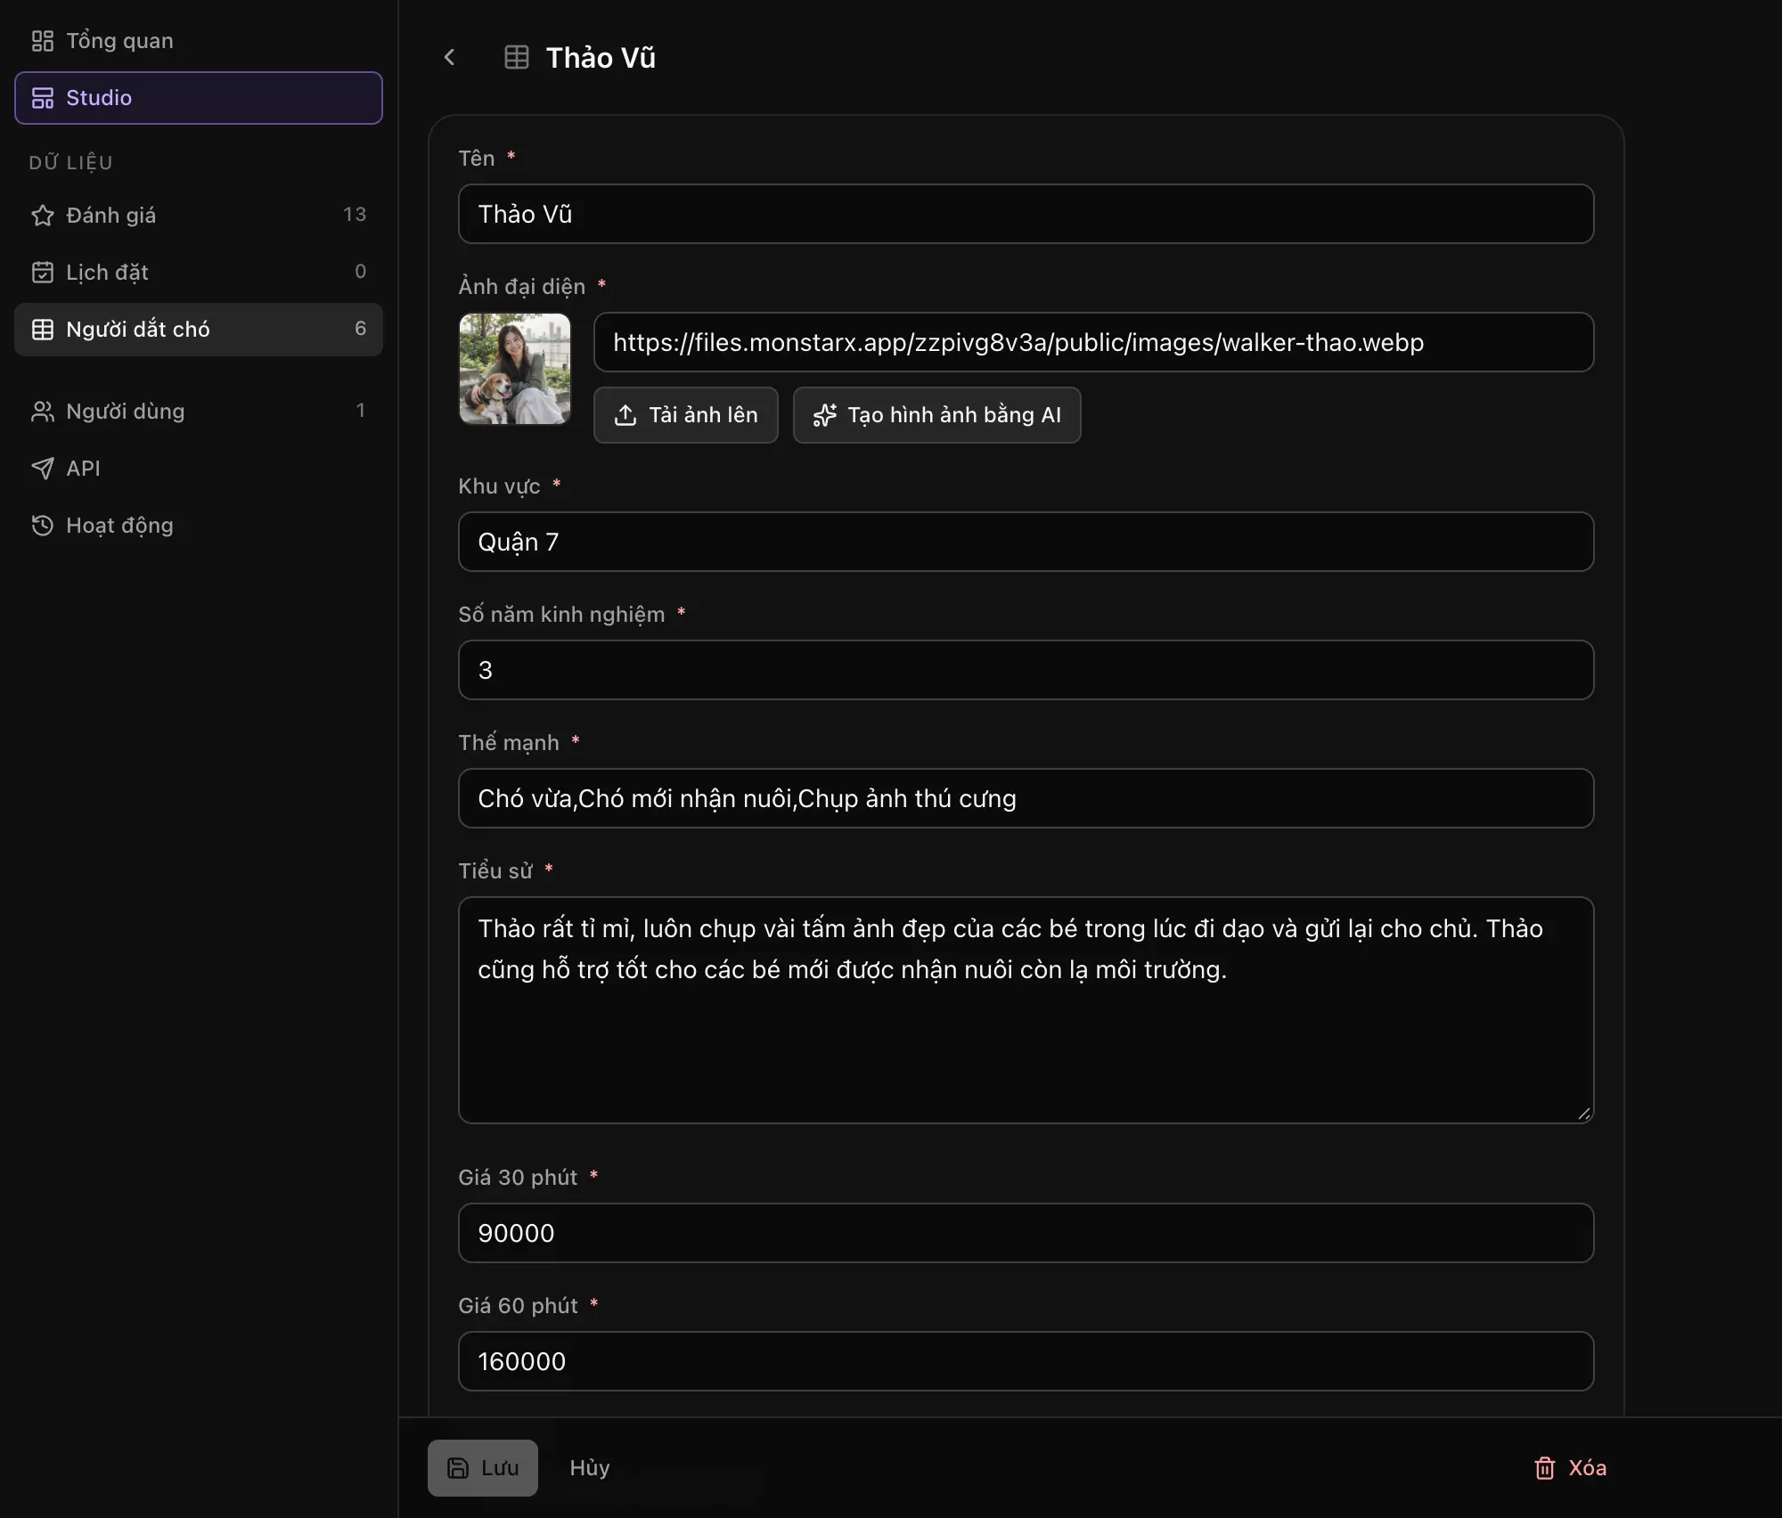
Task: Go back using the left chevron arrow
Action: pos(449,58)
